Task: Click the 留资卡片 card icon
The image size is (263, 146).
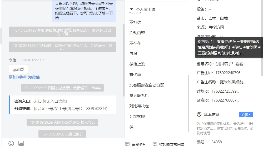Action: pos(127,144)
